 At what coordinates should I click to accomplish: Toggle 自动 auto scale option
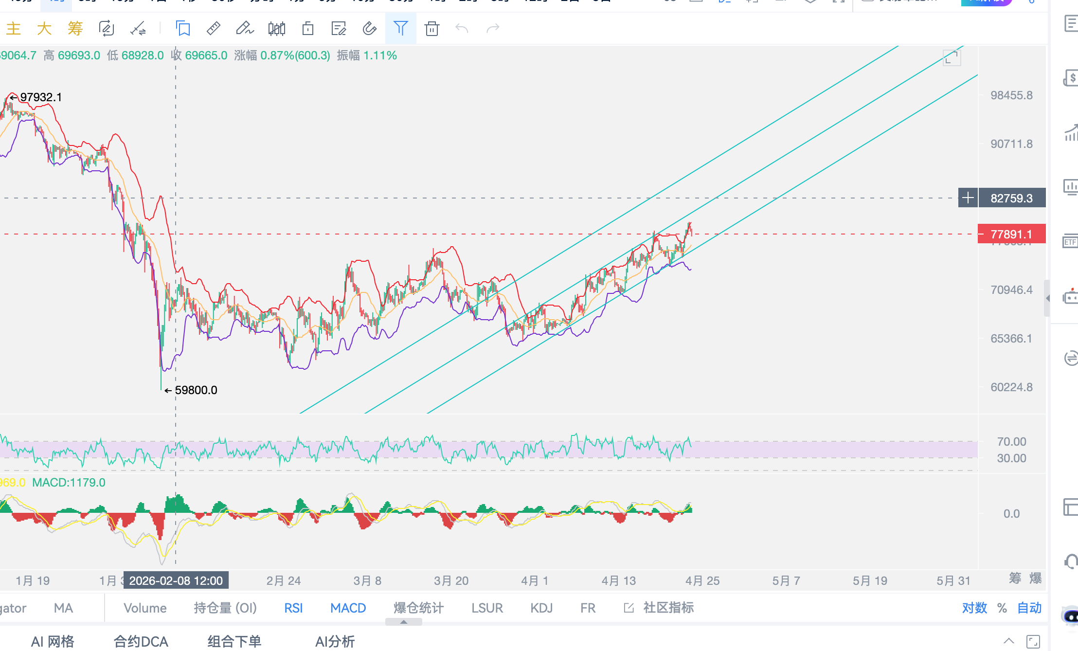pos(1029,608)
